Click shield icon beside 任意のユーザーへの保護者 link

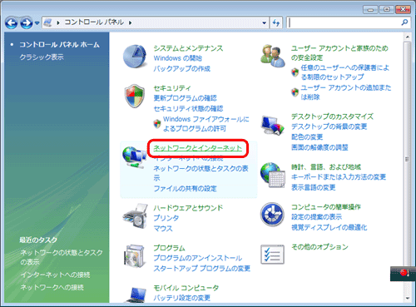coord(295,72)
